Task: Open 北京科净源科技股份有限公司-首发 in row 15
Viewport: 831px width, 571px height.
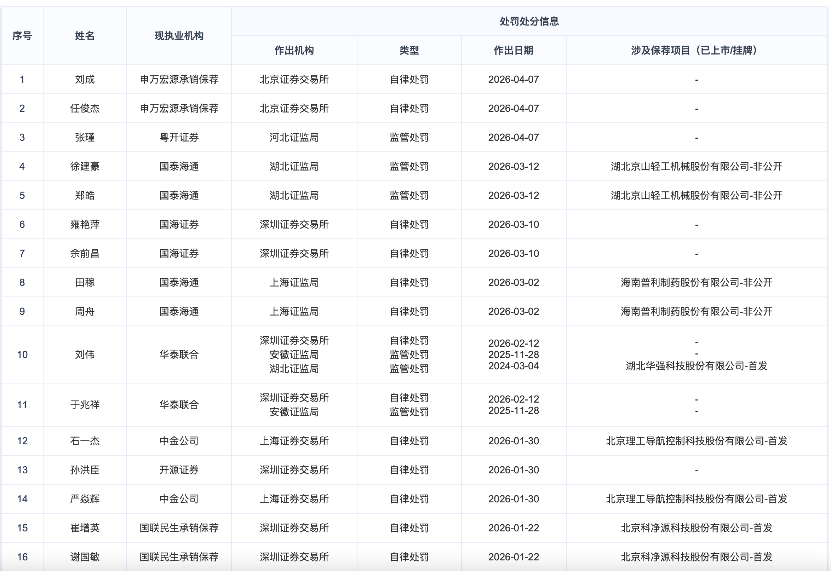Action: [x=697, y=528]
